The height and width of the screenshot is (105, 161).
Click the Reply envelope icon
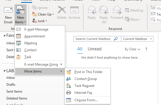[92, 10]
